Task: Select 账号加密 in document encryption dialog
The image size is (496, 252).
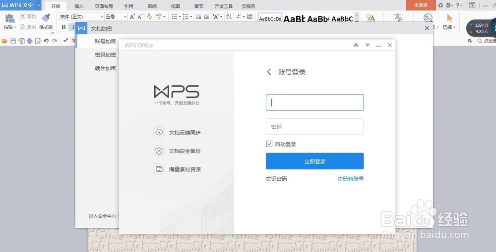Action: 105,42
